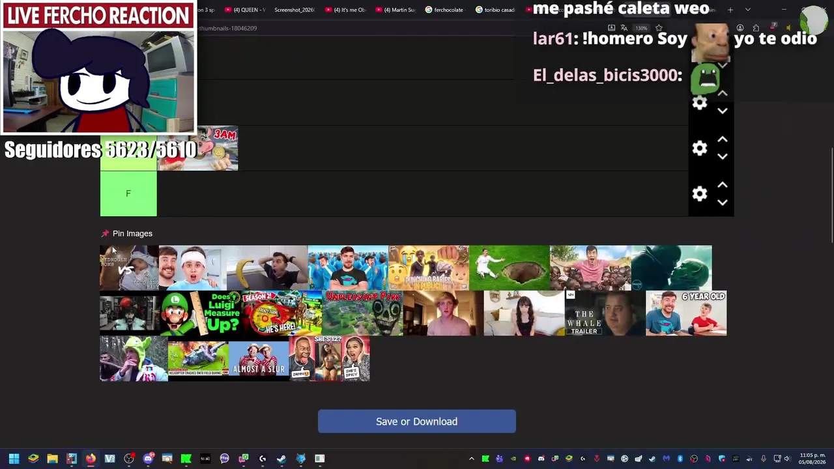Move the 3AM thumbnail row down
Image resolution: width=834 pixels, height=469 pixels.
tap(723, 156)
